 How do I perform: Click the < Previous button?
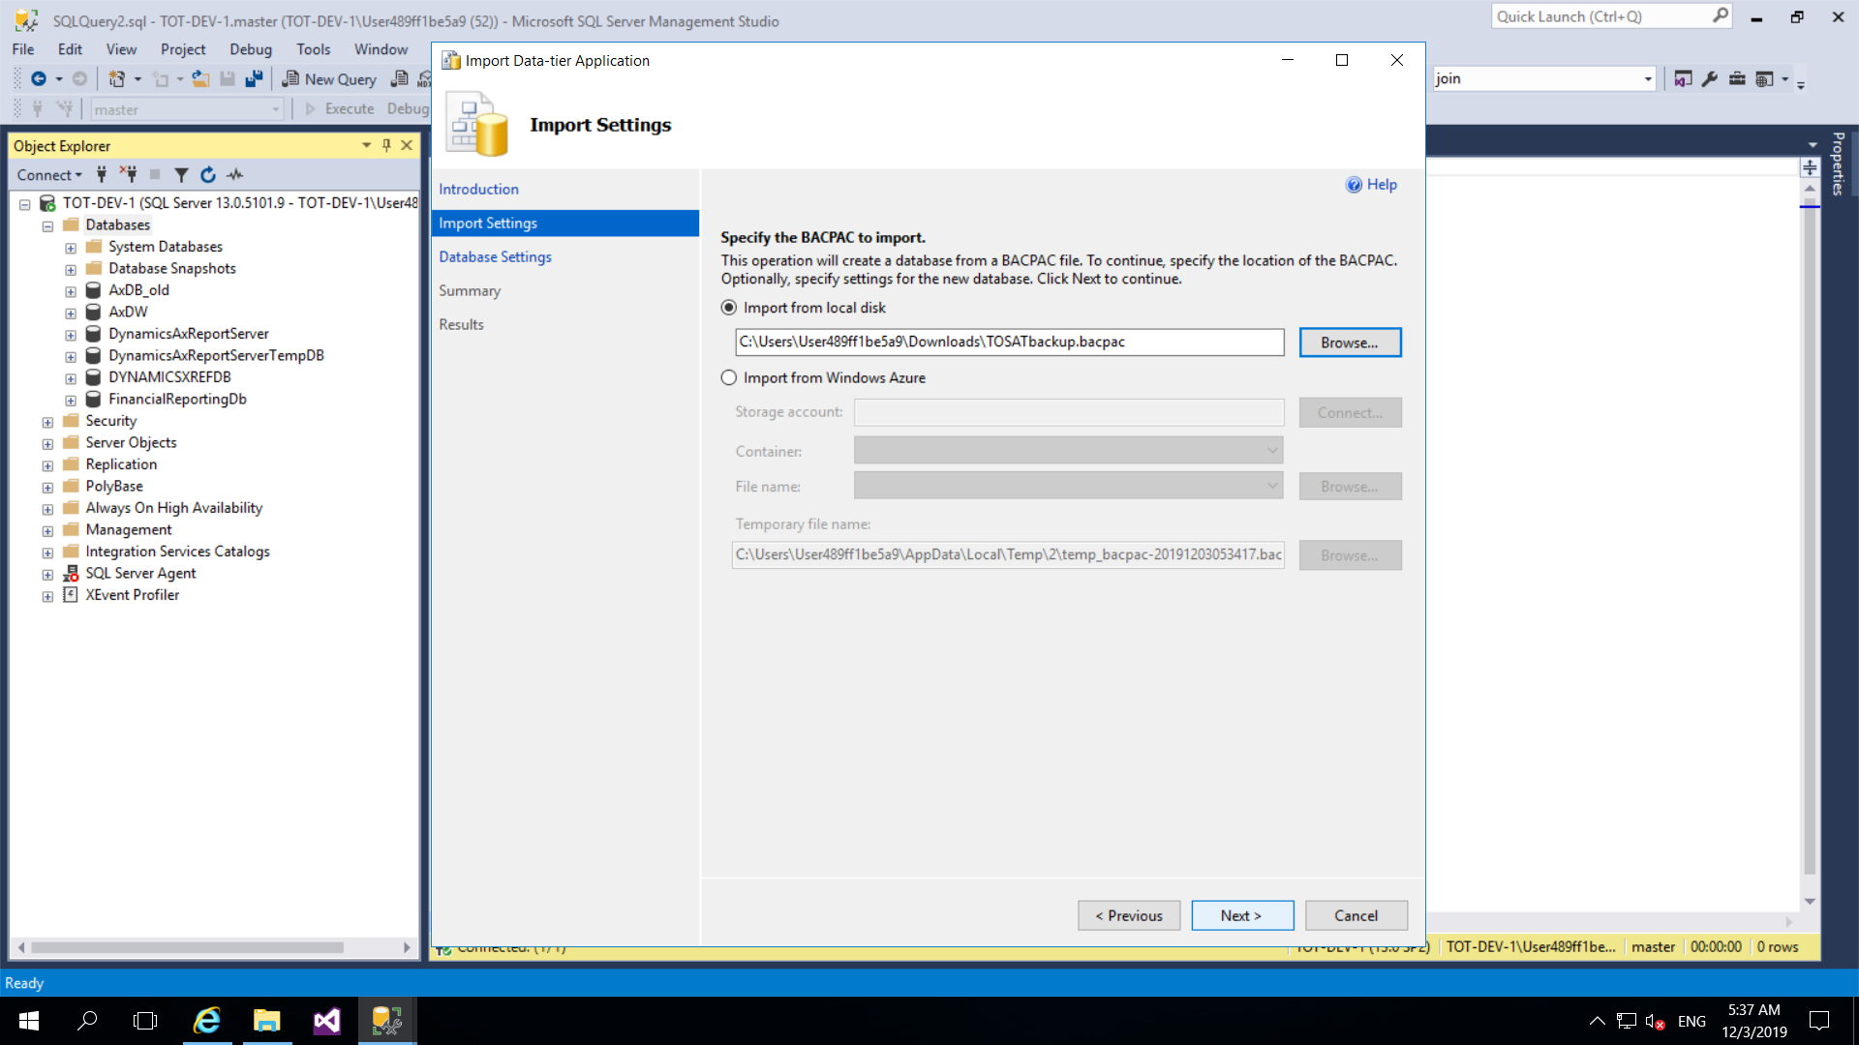coord(1129,916)
